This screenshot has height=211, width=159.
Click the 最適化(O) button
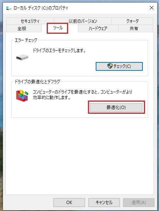[116, 108]
